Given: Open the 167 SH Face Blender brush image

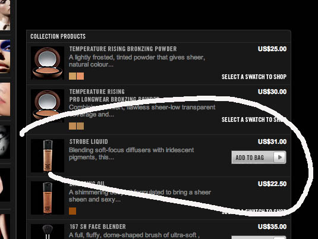Looking at the screenshot, I should pos(48,231).
